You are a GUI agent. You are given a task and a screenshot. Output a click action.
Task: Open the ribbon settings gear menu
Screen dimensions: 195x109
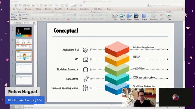183,9
